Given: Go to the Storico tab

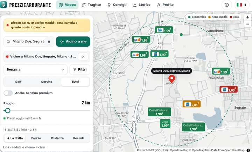Looking at the screenshot, I should tap(142, 5).
